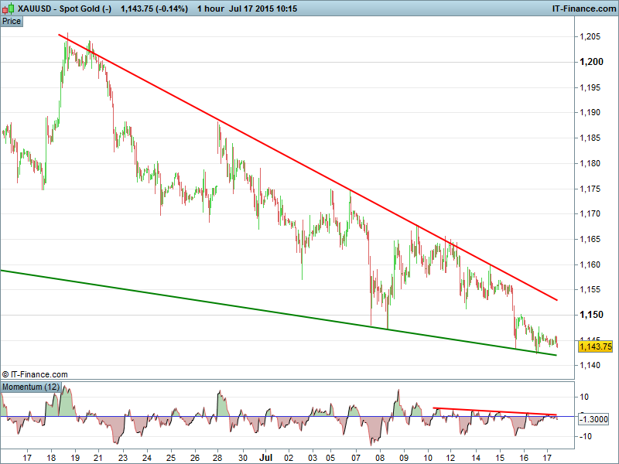Select the red trendline on Momentum panel

pyautogui.click(x=495, y=411)
